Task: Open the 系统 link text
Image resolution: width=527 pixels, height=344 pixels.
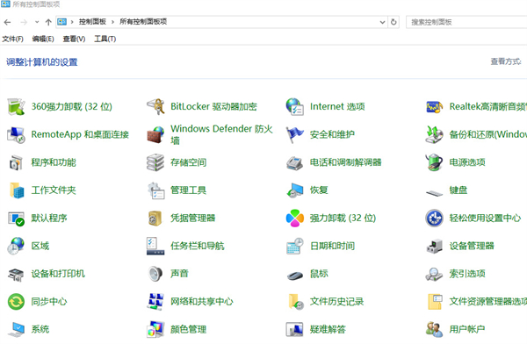Action: pyautogui.click(x=40, y=330)
